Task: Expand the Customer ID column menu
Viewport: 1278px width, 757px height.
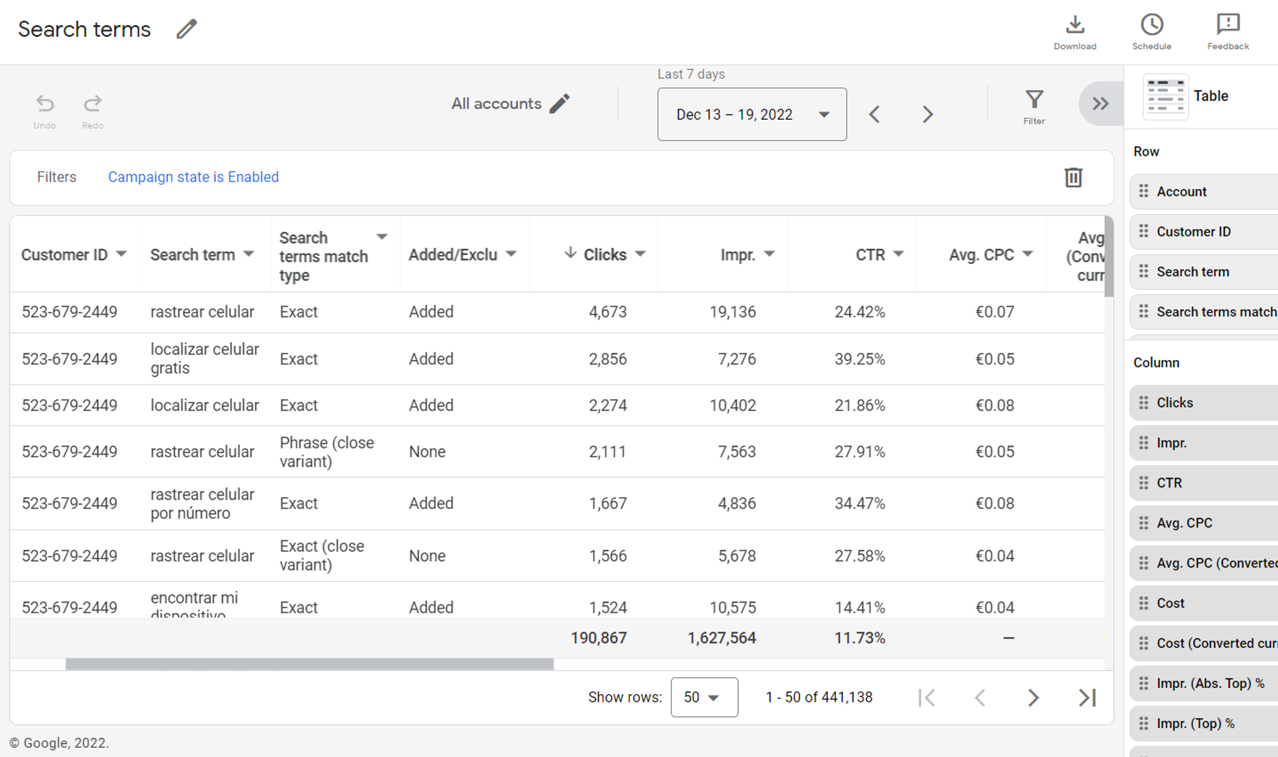Action: tap(121, 254)
